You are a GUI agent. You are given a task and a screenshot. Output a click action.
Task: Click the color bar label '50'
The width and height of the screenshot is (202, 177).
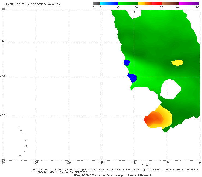161,7
